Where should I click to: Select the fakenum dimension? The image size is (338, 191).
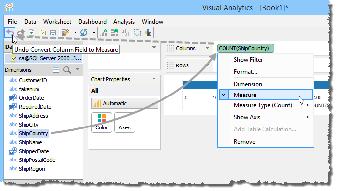(x=29, y=89)
